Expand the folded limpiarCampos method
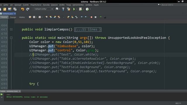The height and width of the screenshot is (105, 187). pos(11,29)
